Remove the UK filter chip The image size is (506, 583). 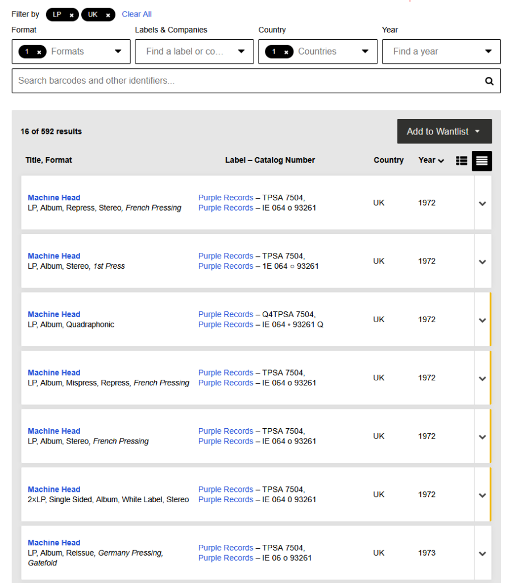click(108, 15)
